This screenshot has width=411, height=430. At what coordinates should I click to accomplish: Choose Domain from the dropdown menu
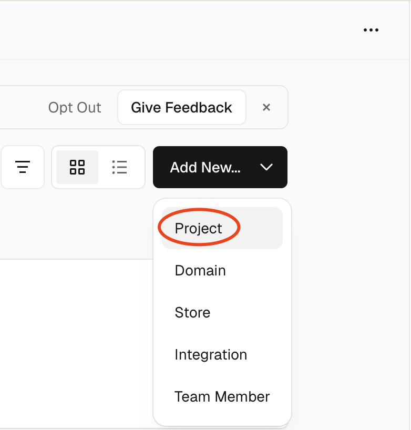coord(200,270)
